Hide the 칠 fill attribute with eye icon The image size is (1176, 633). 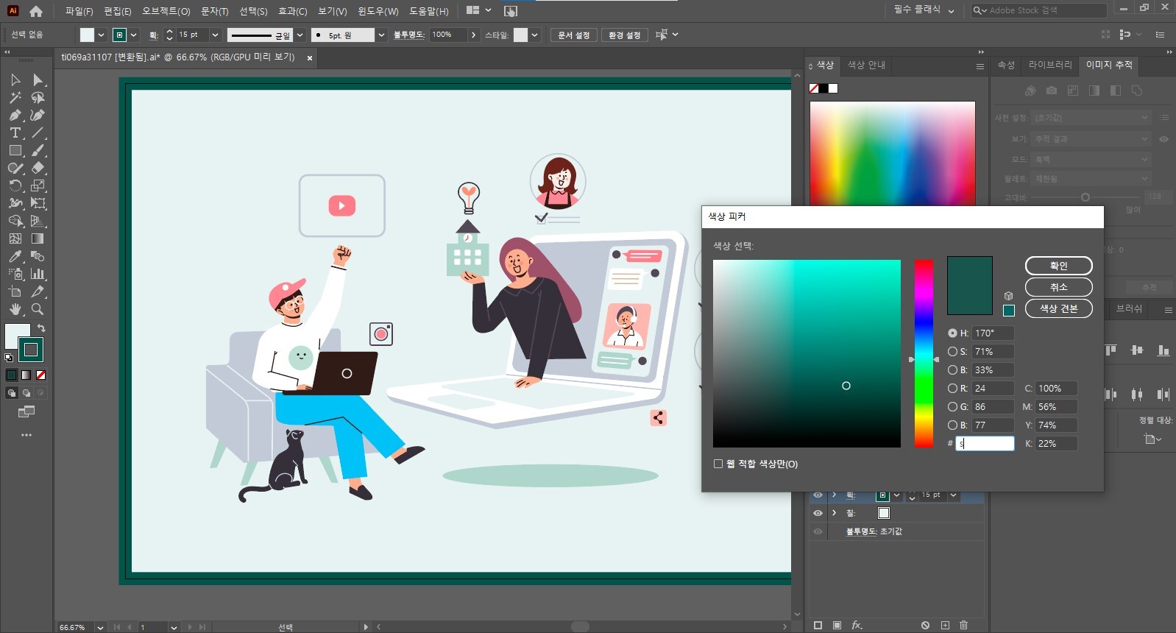pos(818,513)
